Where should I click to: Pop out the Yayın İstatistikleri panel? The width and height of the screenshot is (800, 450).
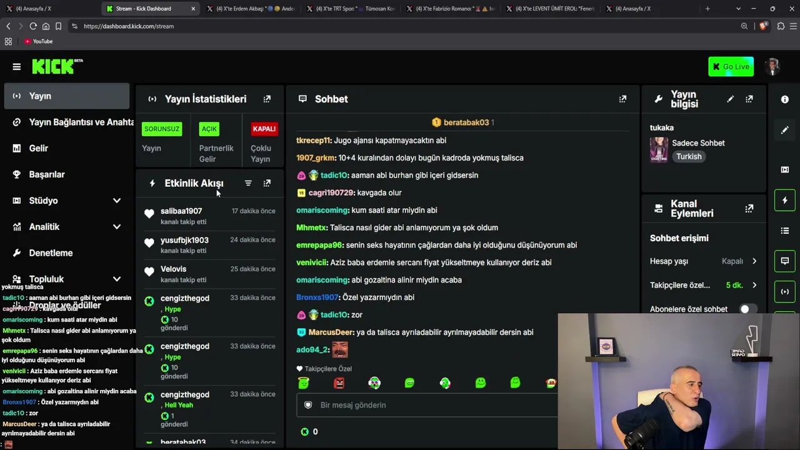(x=267, y=99)
